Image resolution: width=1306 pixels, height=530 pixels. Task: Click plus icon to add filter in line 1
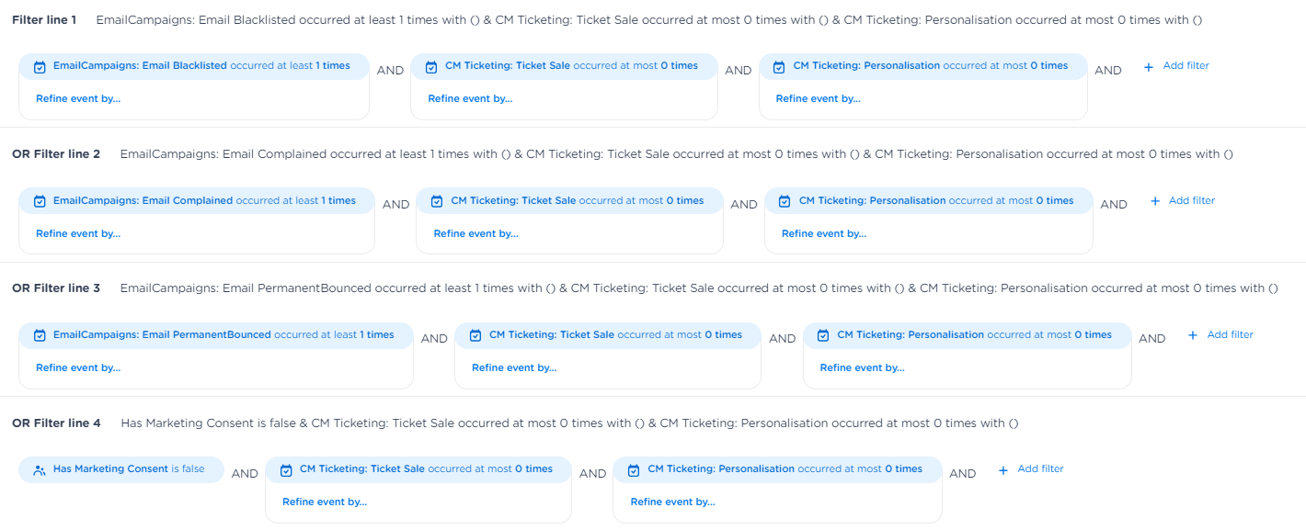(x=1148, y=67)
